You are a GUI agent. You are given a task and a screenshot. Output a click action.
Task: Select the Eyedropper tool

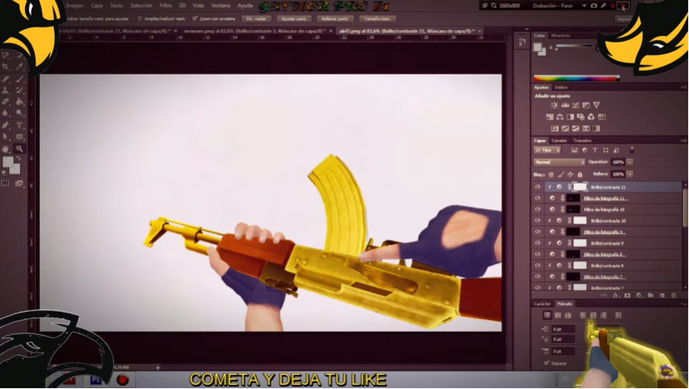pos(20,67)
